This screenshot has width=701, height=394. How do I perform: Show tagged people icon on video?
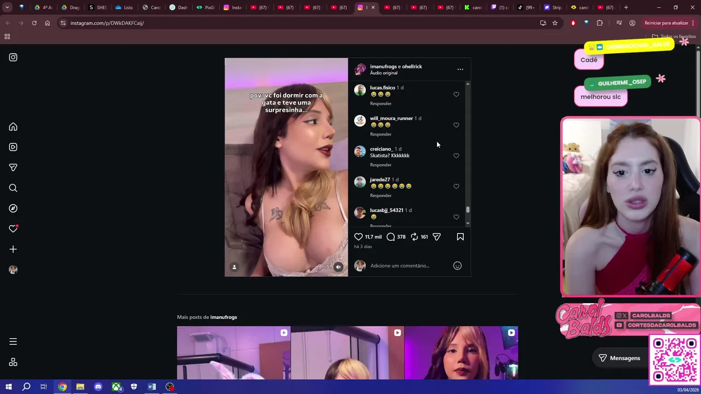tap(234, 267)
